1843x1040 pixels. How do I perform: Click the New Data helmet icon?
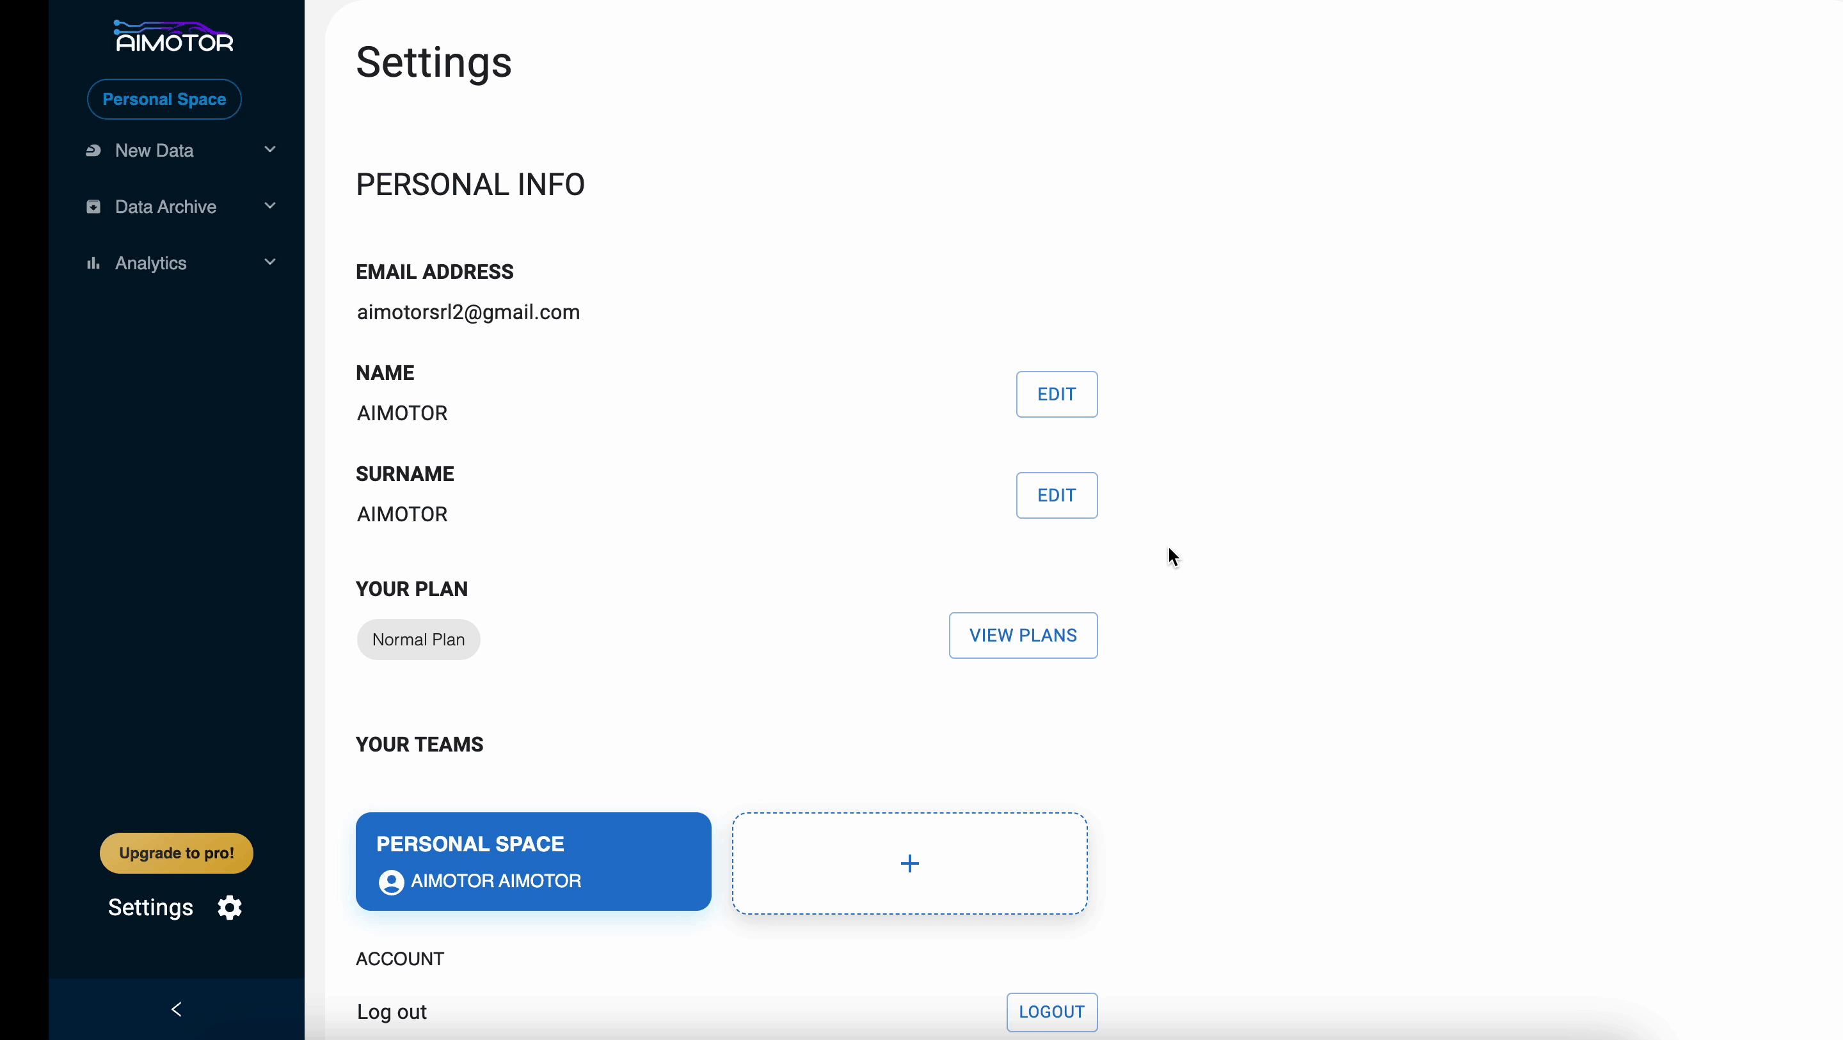93,150
